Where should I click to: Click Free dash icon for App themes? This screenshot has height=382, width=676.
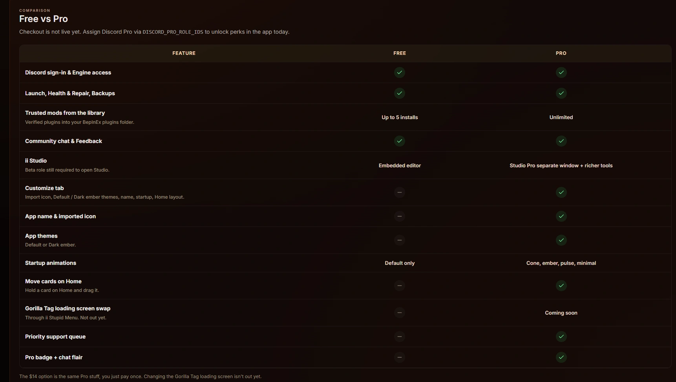400,240
